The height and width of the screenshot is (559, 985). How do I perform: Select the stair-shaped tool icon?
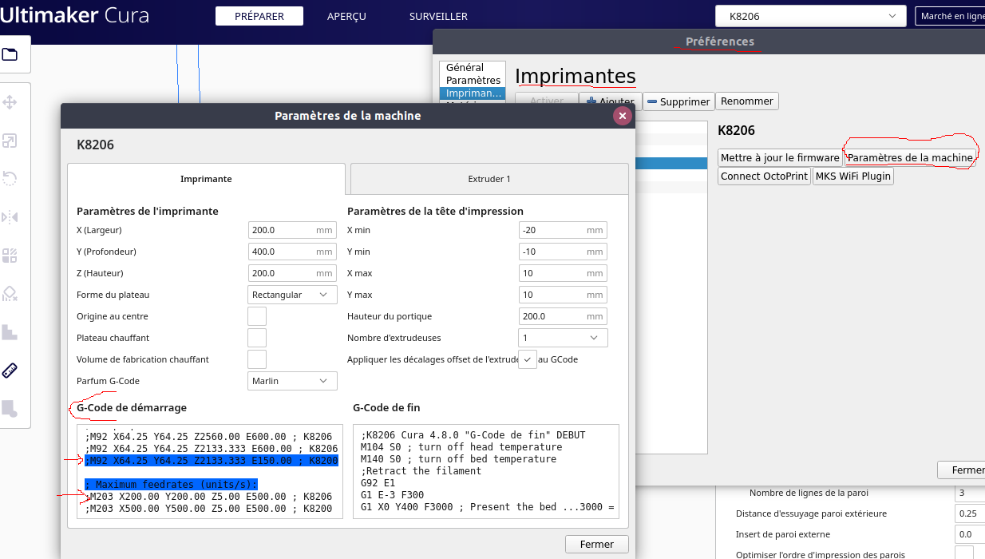(10, 331)
